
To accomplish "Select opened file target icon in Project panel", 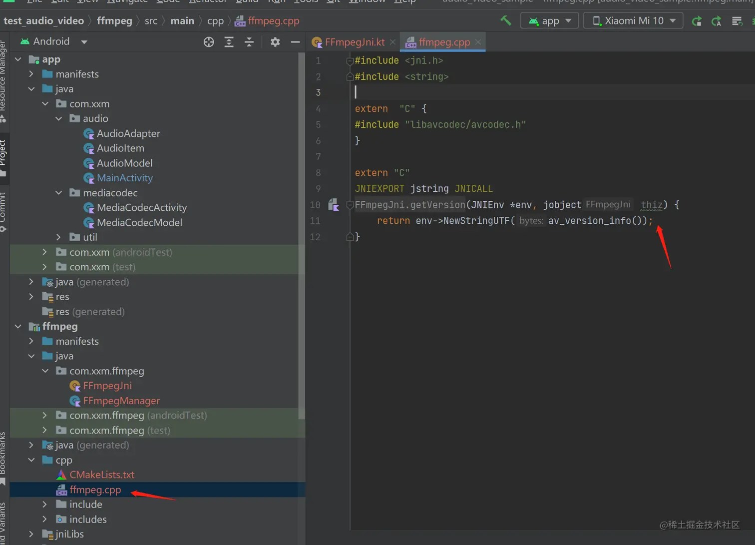I will [209, 42].
